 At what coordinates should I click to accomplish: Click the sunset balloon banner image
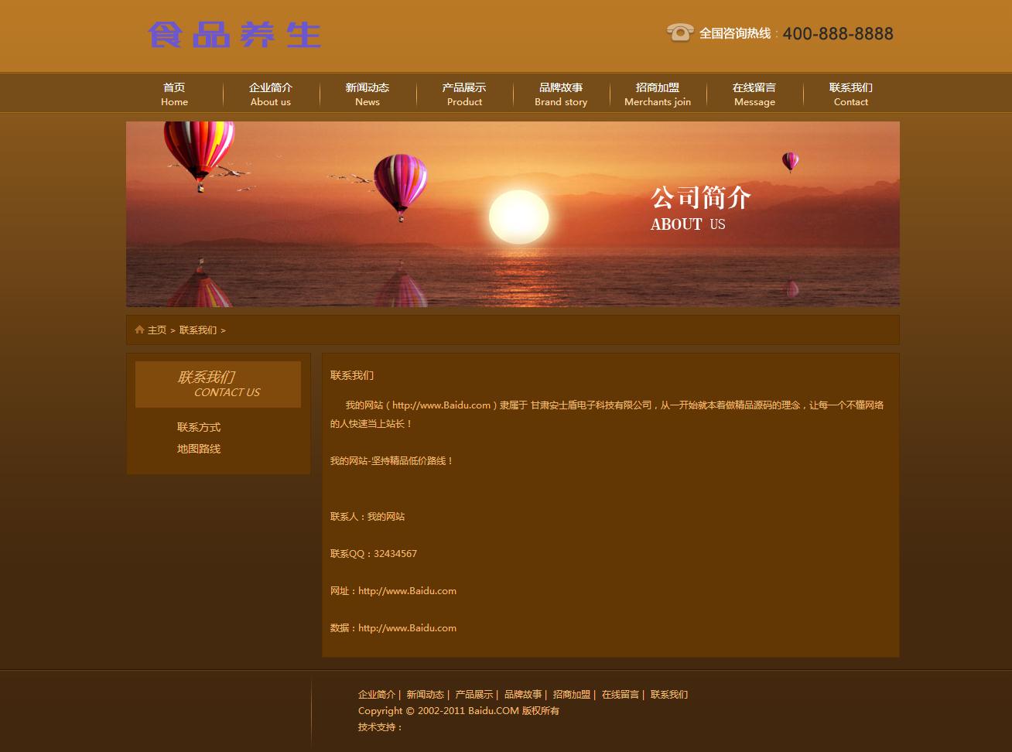click(x=512, y=214)
